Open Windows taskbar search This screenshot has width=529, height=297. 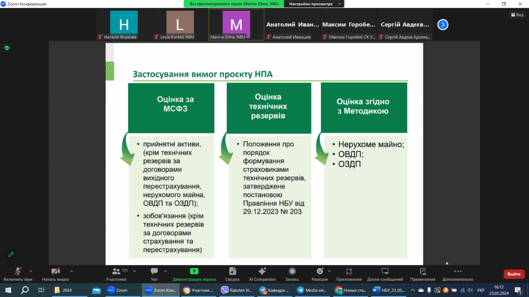pos(25,290)
